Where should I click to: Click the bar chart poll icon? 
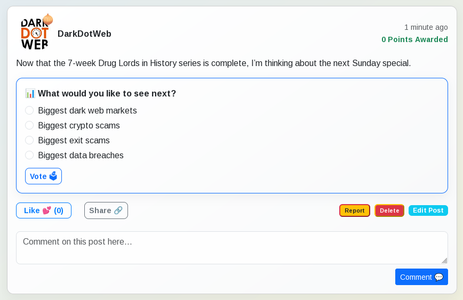30,93
